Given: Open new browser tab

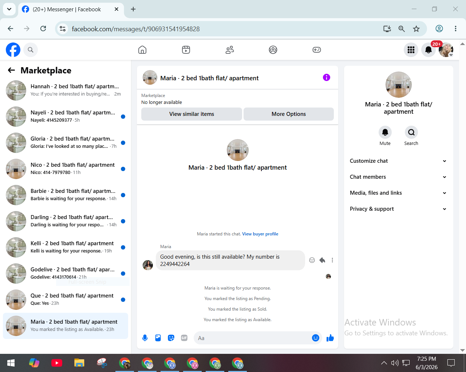Looking at the screenshot, I should (x=133, y=9).
